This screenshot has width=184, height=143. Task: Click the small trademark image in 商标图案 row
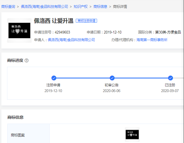[x=132, y=134]
